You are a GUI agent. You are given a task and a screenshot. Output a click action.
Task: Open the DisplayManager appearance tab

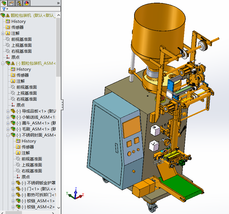tap(27, 3)
